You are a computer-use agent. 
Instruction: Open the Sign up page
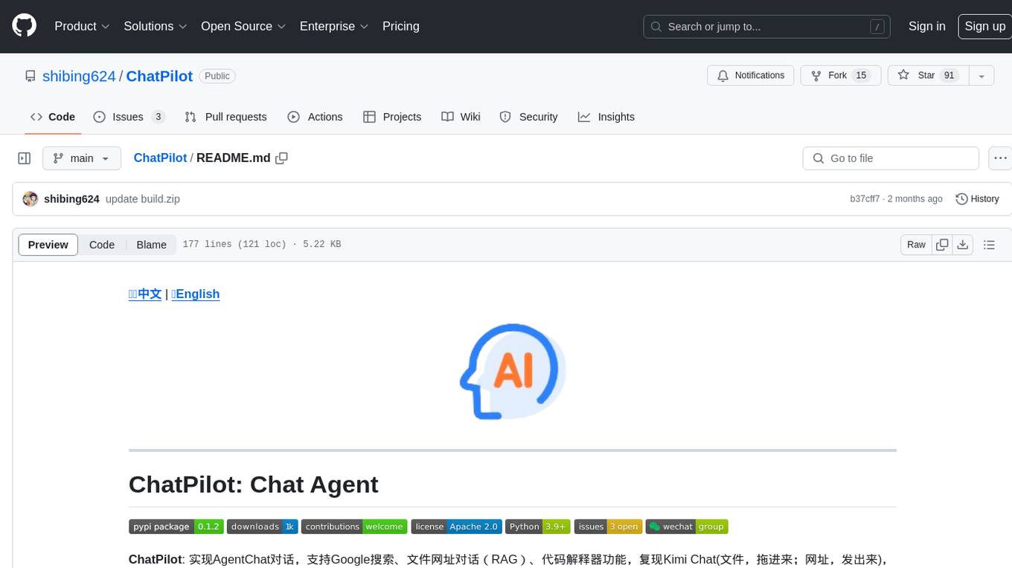[984, 26]
